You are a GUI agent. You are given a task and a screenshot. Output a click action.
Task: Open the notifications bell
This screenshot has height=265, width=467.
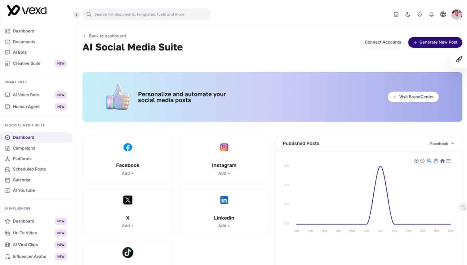tap(431, 15)
